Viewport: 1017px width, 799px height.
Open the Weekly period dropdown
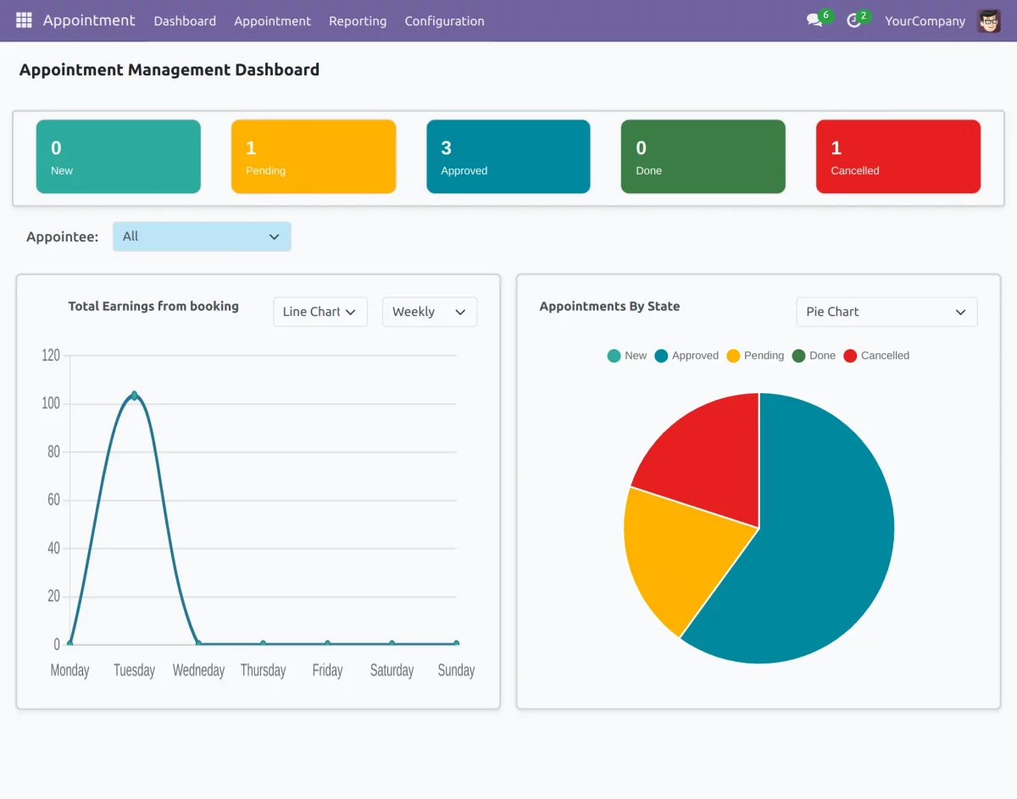(x=429, y=312)
